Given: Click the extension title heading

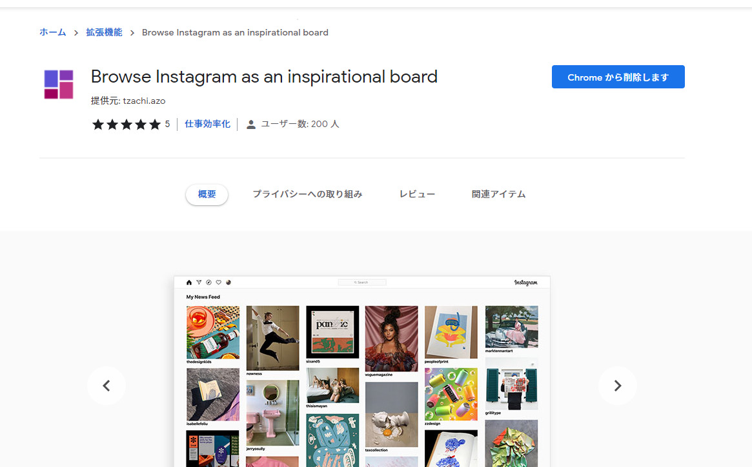Looking at the screenshot, I should click(264, 77).
